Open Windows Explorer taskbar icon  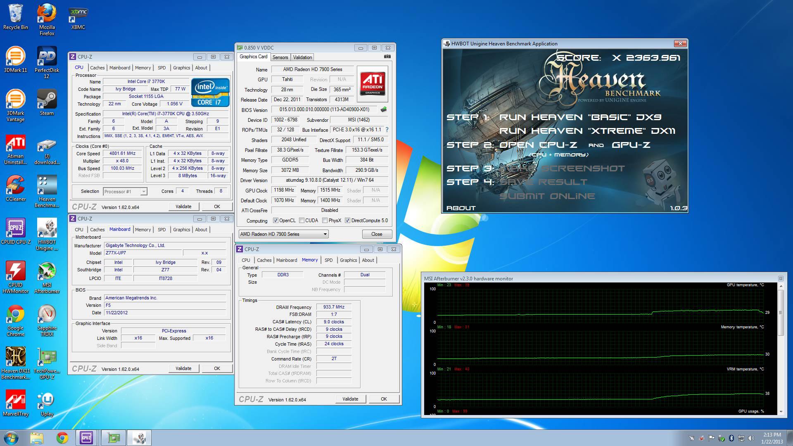coord(37,438)
